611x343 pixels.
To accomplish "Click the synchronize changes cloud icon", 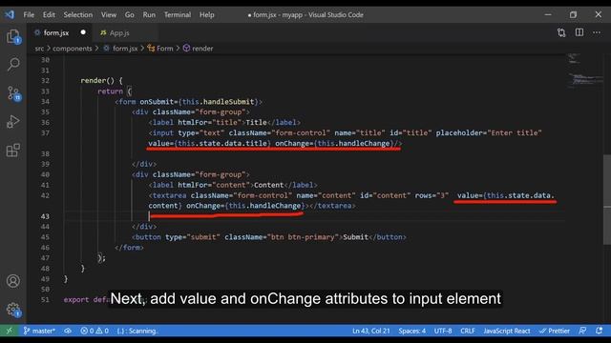I will 68,331.
